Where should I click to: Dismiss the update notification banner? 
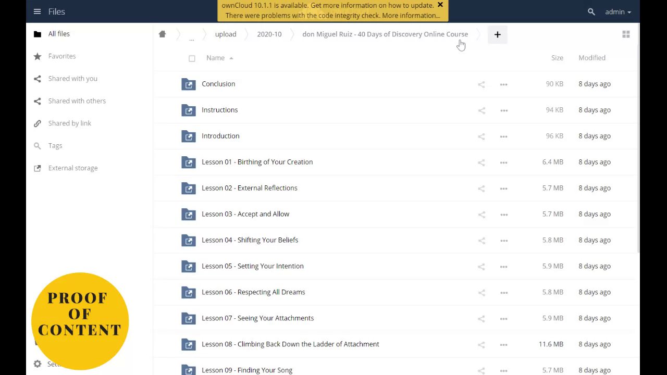coord(440,5)
